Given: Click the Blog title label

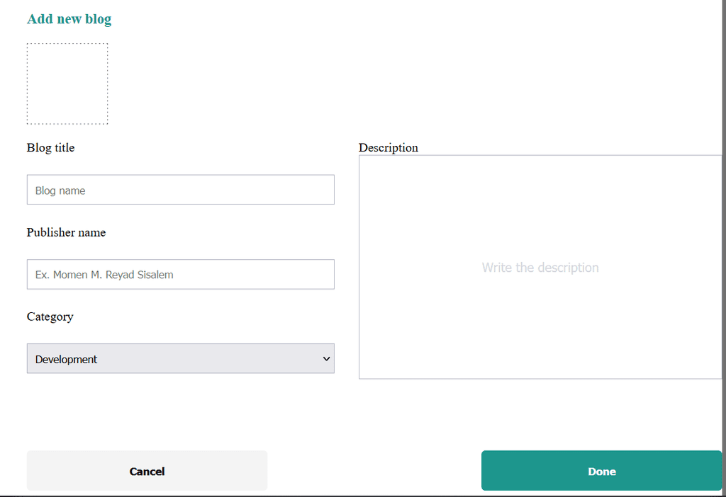Looking at the screenshot, I should point(50,148).
